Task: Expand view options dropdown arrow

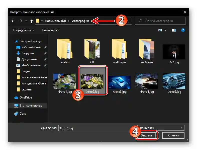Action: click(165, 30)
